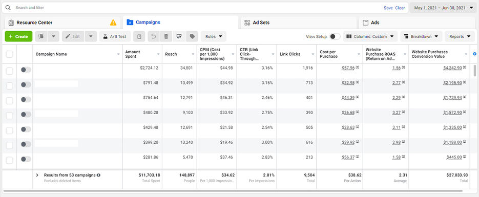Click the green Create button

click(x=18, y=37)
